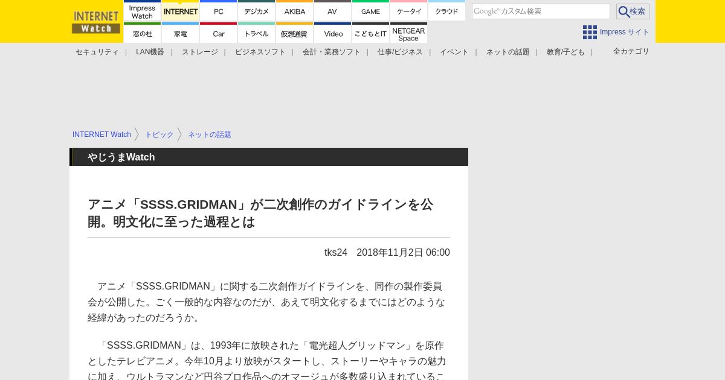Viewport: 725px width, 380px height.
Task: Select the INTERNET tab
Action: tap(181, 11)
